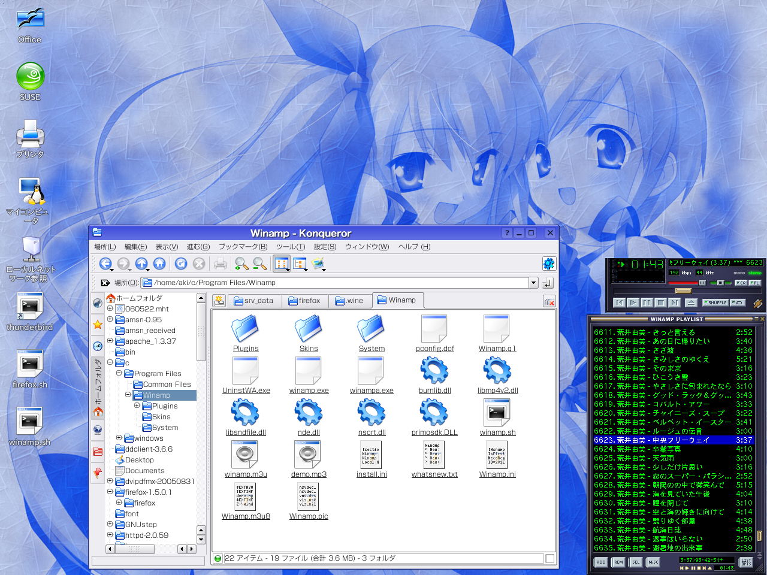Click the folder tree vertical scrollbar
767x575 pixels.
tap(201, 331)
